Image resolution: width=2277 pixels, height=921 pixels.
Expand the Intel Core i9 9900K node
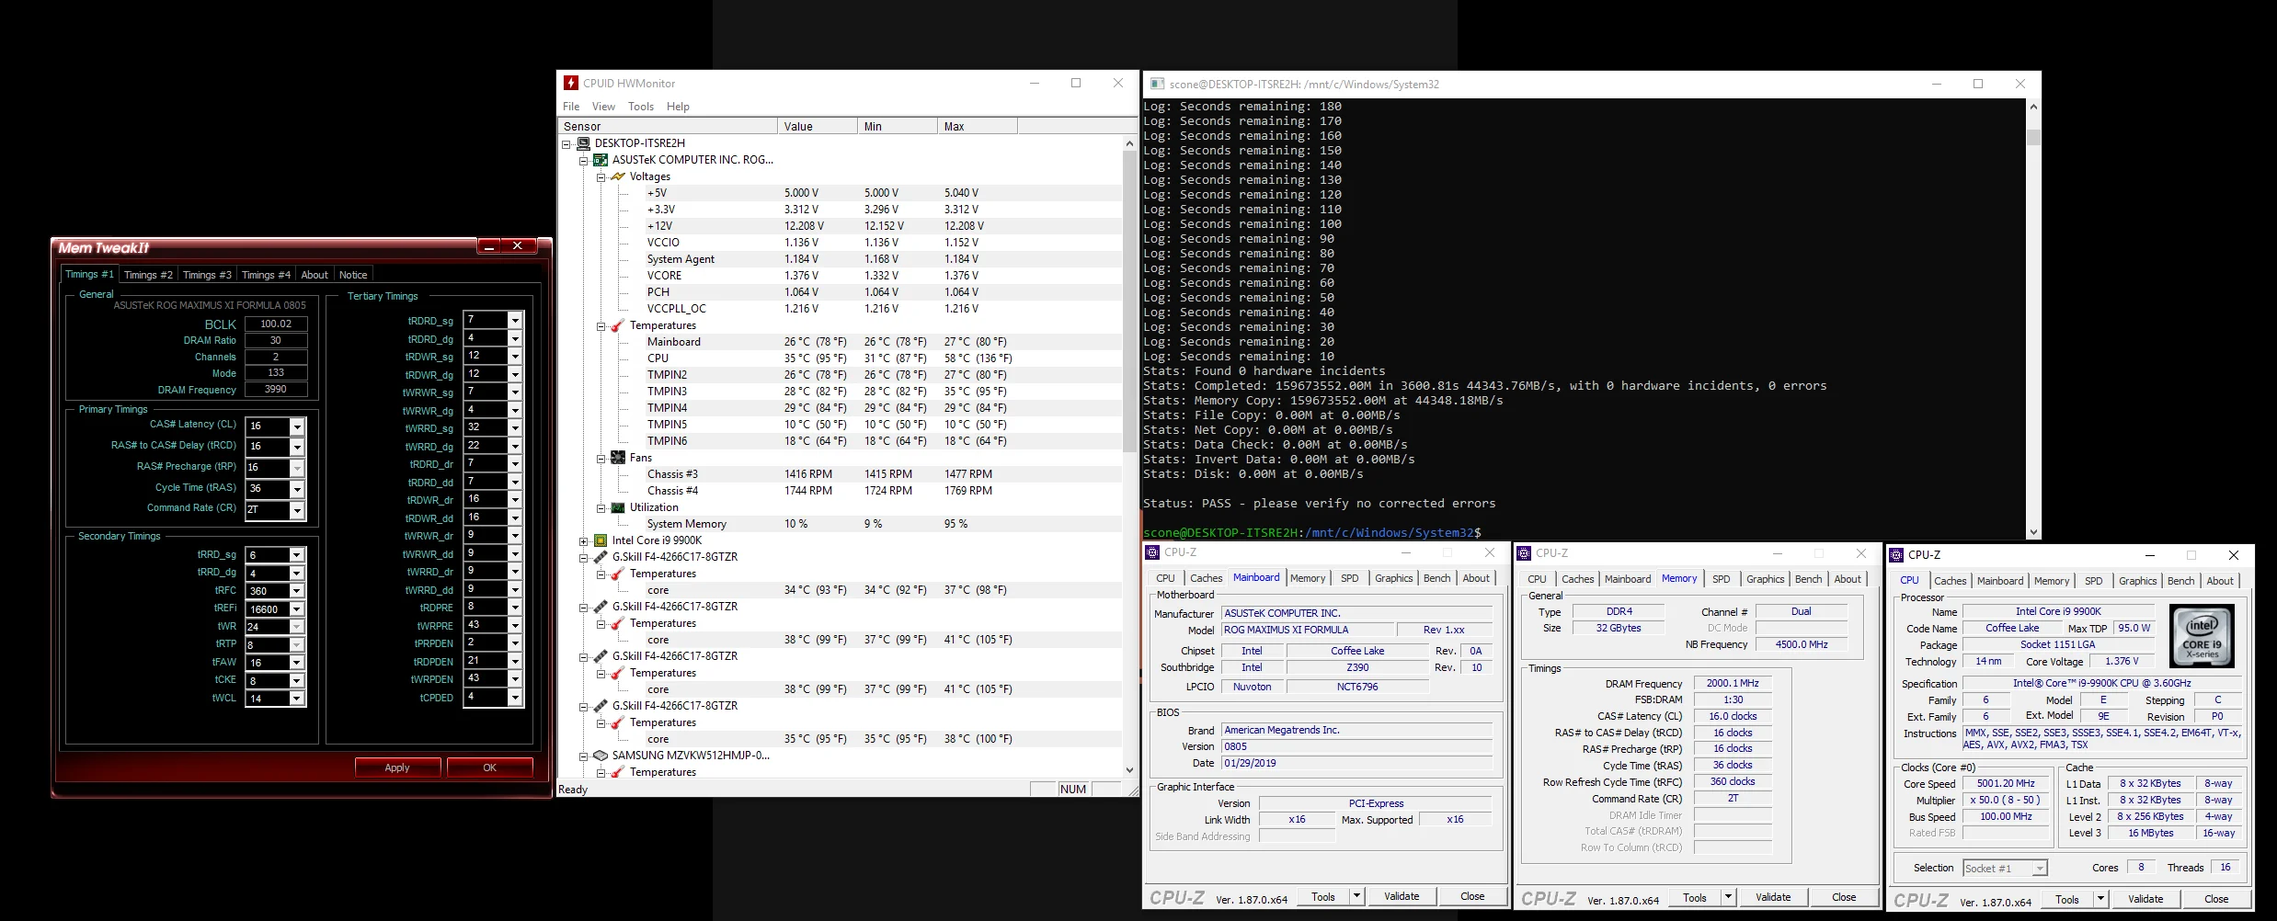(583, 541)
